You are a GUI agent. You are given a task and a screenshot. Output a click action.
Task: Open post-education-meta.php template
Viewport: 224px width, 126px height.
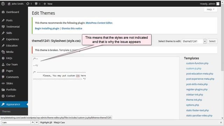click(199, 74)
